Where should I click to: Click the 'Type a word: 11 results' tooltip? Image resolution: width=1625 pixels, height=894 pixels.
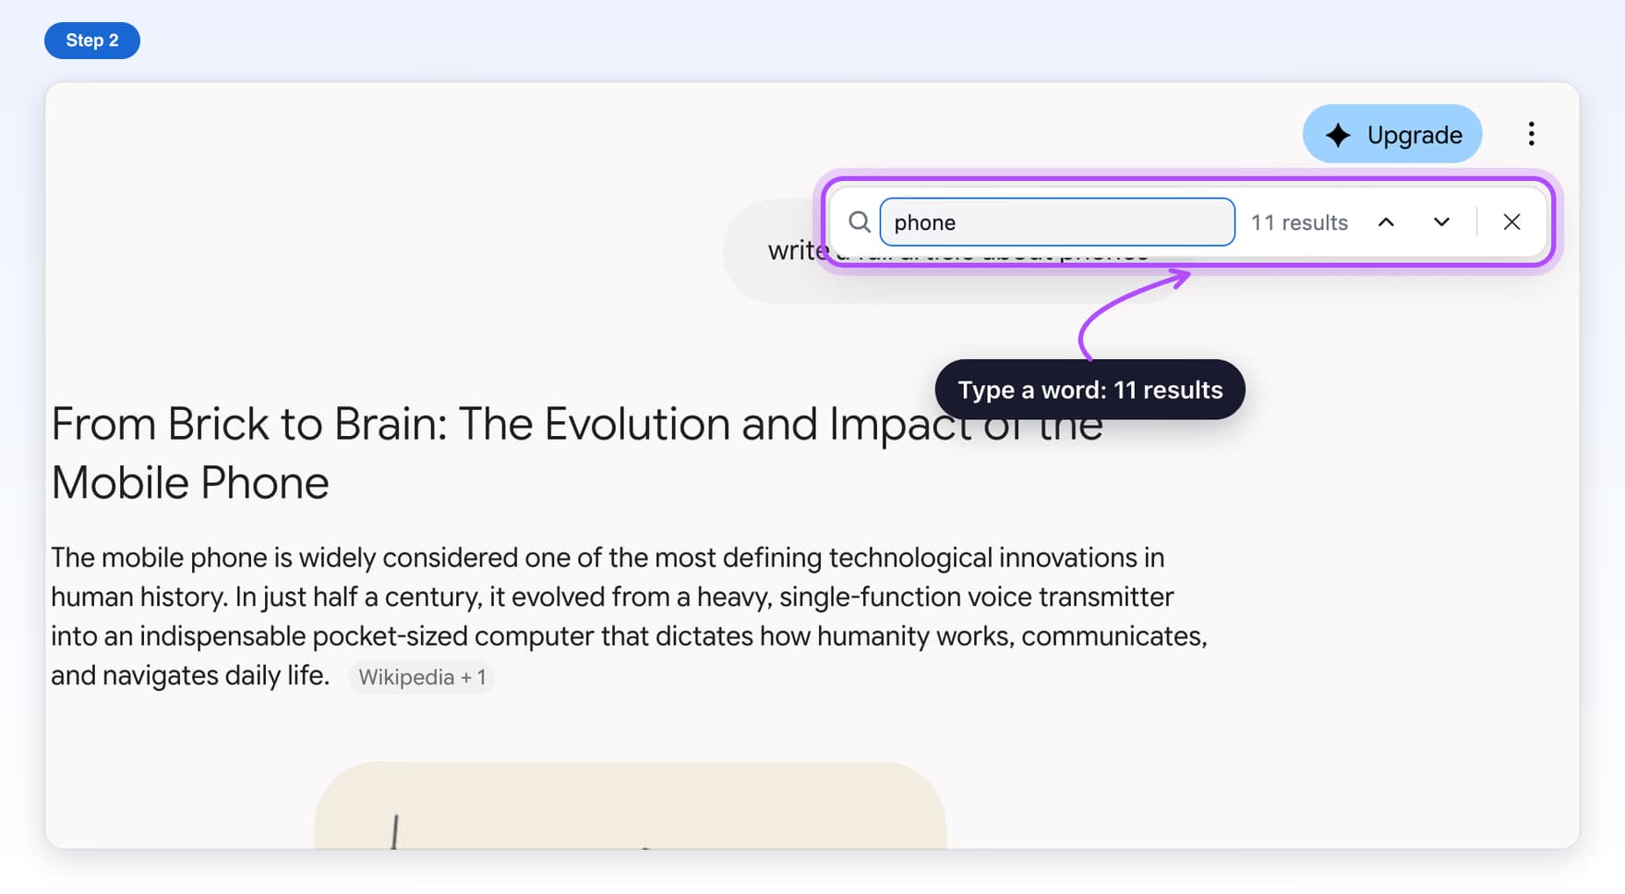click(1089, 390)
